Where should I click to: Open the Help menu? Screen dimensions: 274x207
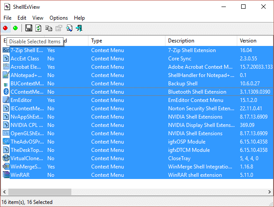tap(79, 18)
